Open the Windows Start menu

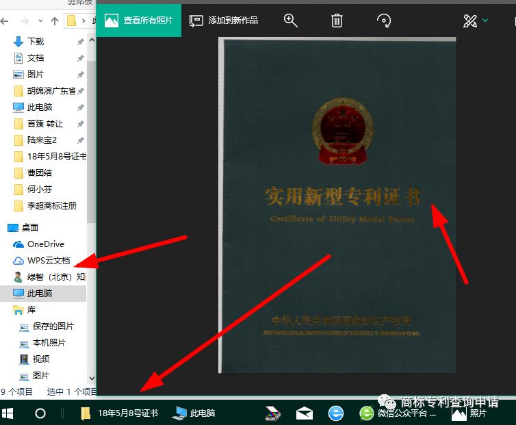(x=7, y=413)
